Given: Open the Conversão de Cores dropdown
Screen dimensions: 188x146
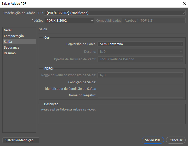Looking at the screenshot, I should point(140,44).
